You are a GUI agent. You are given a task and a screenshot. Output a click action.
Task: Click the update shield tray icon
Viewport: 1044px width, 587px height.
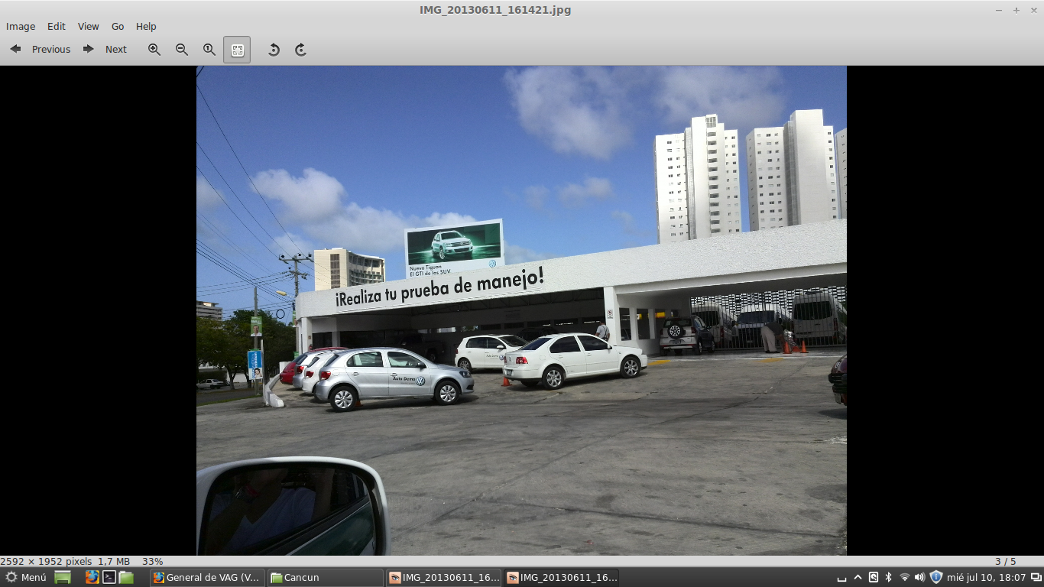[x=935, y=577]
